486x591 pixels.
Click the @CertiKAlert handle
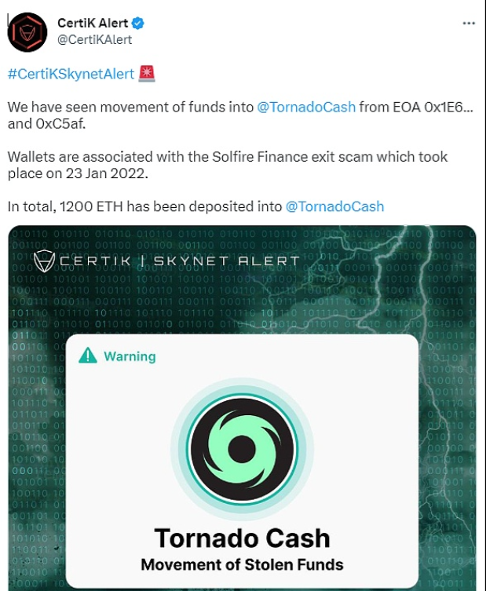point(95,39)
